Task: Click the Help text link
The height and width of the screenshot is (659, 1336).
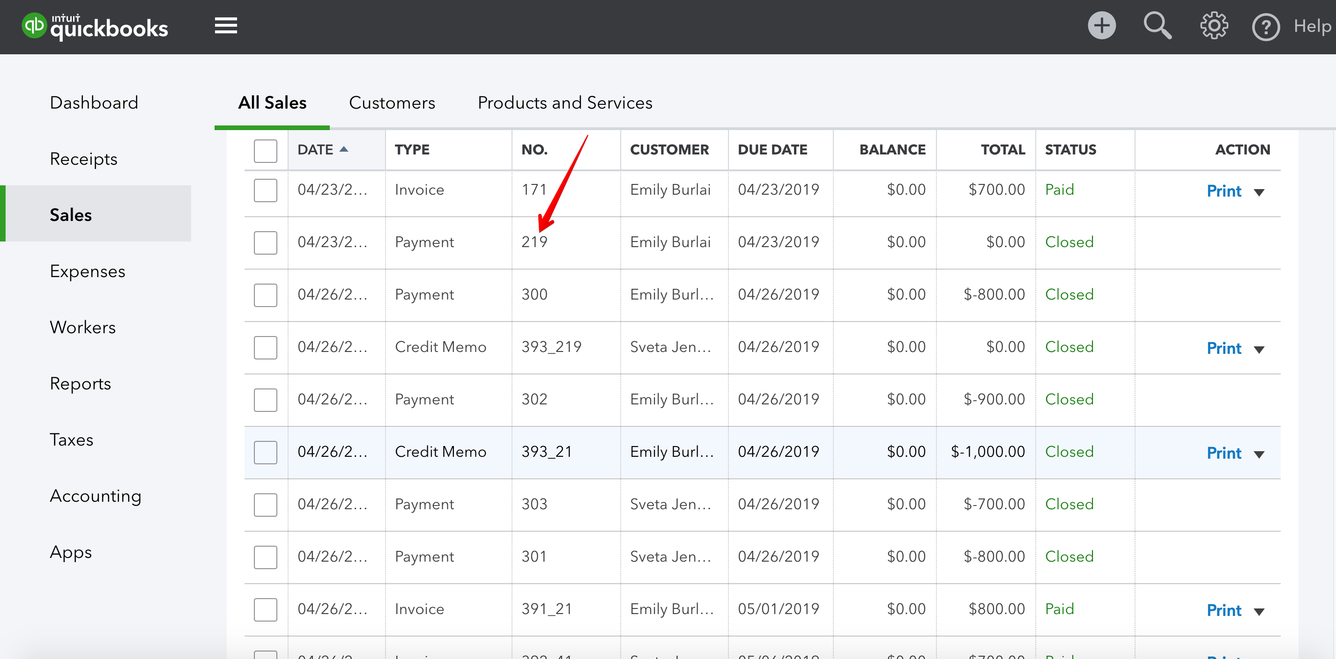Action: [x=1313, y=26]
